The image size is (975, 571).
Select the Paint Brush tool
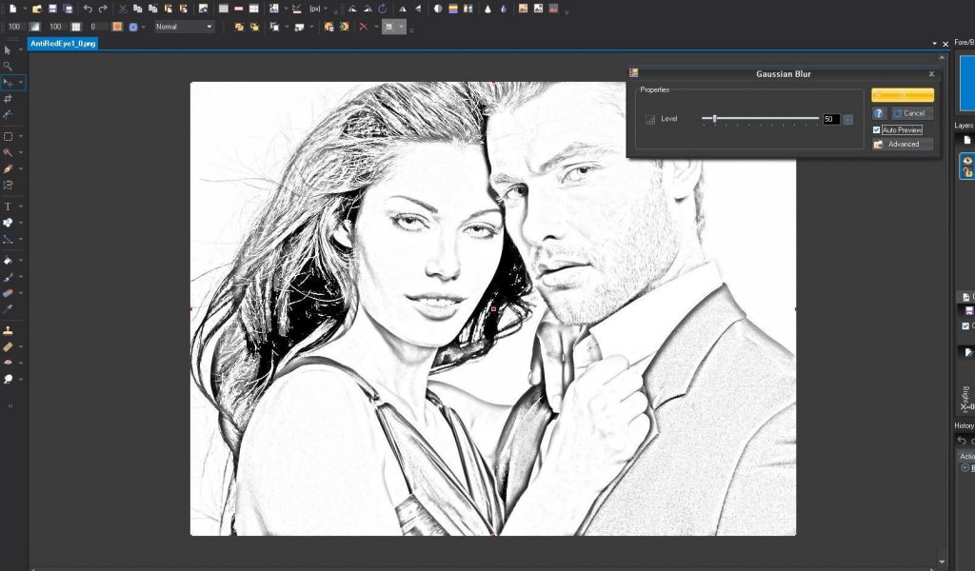(7, 279)
